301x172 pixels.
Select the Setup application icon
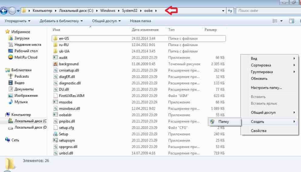point(55,134)
